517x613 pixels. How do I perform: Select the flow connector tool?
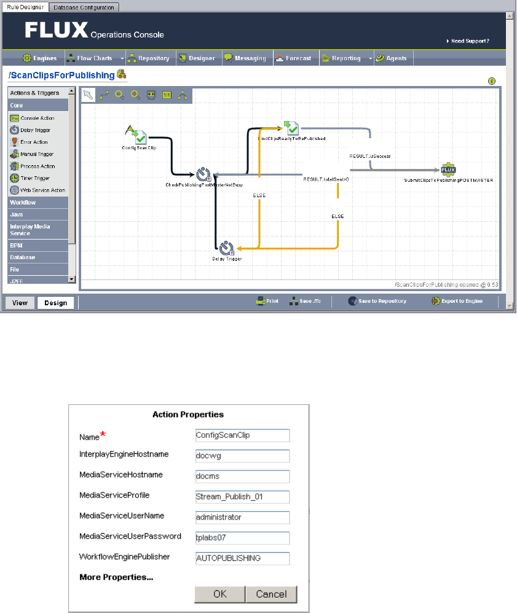coord(104,95)
